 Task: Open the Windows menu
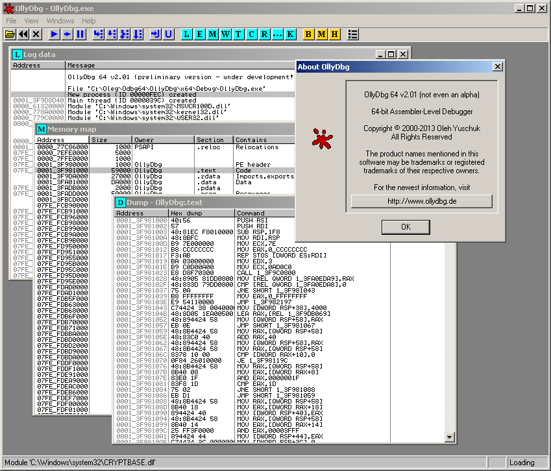[60, 21]
